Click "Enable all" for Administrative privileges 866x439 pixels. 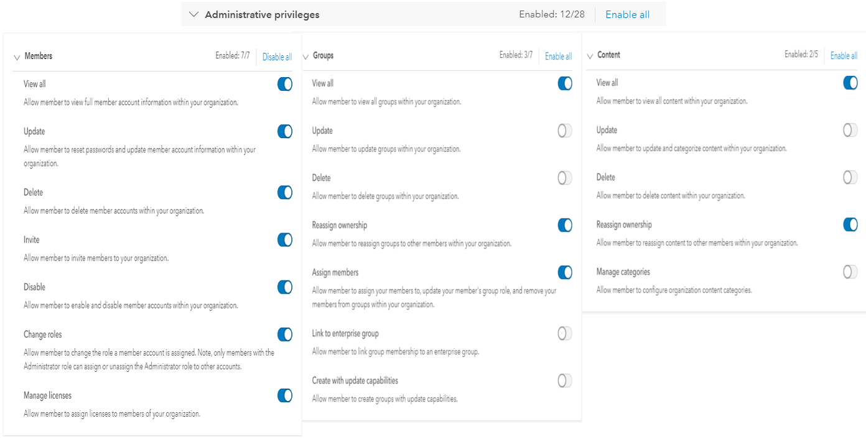[x=626, y=14]
